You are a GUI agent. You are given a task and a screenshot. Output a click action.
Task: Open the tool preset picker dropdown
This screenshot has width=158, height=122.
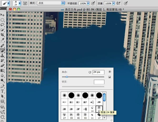pyautogui.click(x=8, y=3)
